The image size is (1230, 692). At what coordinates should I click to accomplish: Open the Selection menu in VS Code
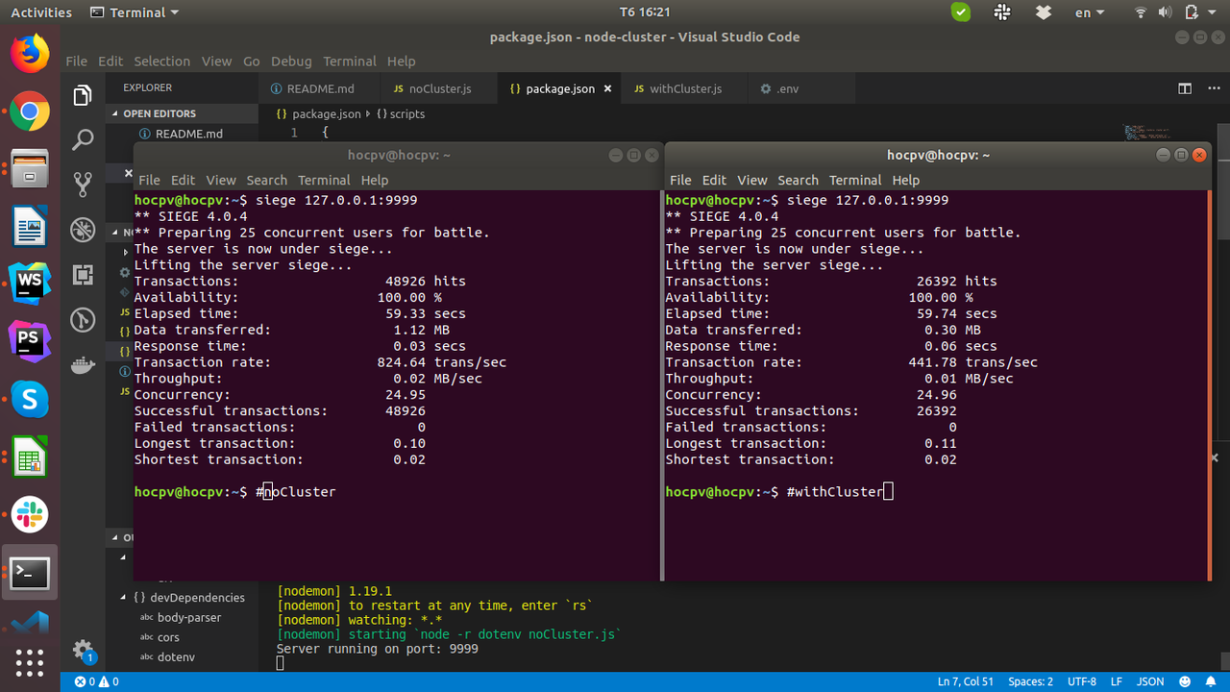(x=161, y=61)
